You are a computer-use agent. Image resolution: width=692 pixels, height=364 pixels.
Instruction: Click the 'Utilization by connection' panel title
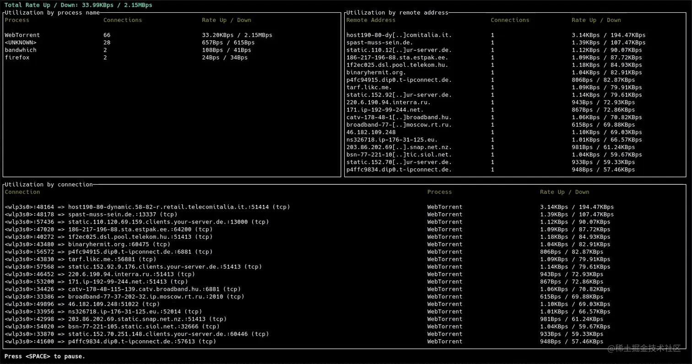[x=49, y=185]
